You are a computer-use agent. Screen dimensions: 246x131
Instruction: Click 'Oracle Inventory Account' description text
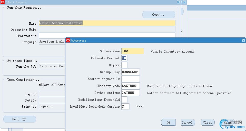173,51
